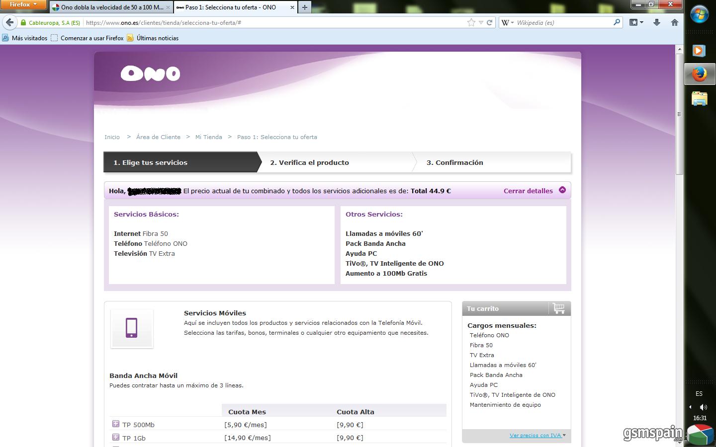716x447 pixels.
Task: Show hidden tray icons arrow
Action: coord(690,407)
